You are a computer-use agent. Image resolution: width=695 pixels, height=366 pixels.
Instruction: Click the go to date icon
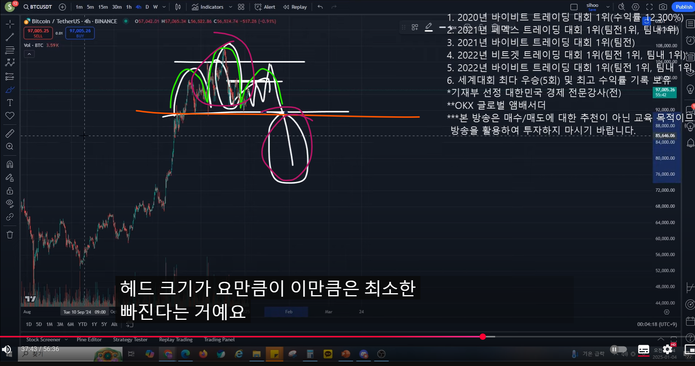(x=130, y=324)
